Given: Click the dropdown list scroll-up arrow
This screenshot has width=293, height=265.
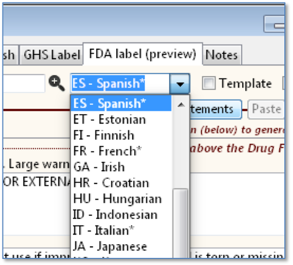Looking at the screenshot, I should point(181,105).
